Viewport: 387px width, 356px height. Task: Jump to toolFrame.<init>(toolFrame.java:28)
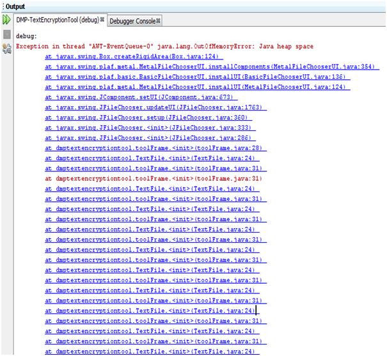coord(153,148)
